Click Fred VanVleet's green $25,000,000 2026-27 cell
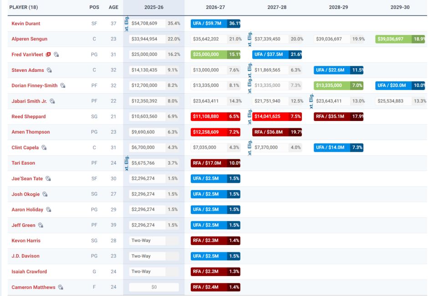This screenshot has width=428, height=296. pyautogui.click(x=209, y=55)
